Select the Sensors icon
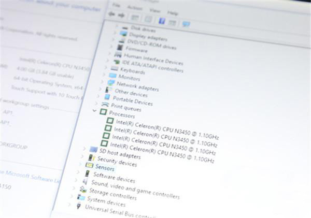Image resolution: width=311 pixels, height=218 pixels. click(89, 165)
